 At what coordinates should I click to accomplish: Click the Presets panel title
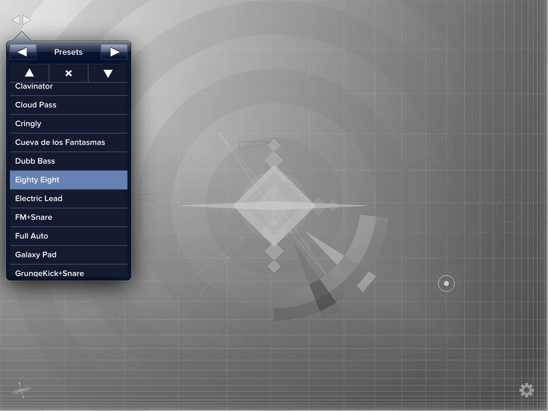pos(68,52)
